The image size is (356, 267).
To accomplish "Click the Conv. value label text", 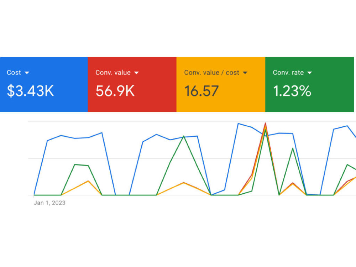I will coord(113,73).
